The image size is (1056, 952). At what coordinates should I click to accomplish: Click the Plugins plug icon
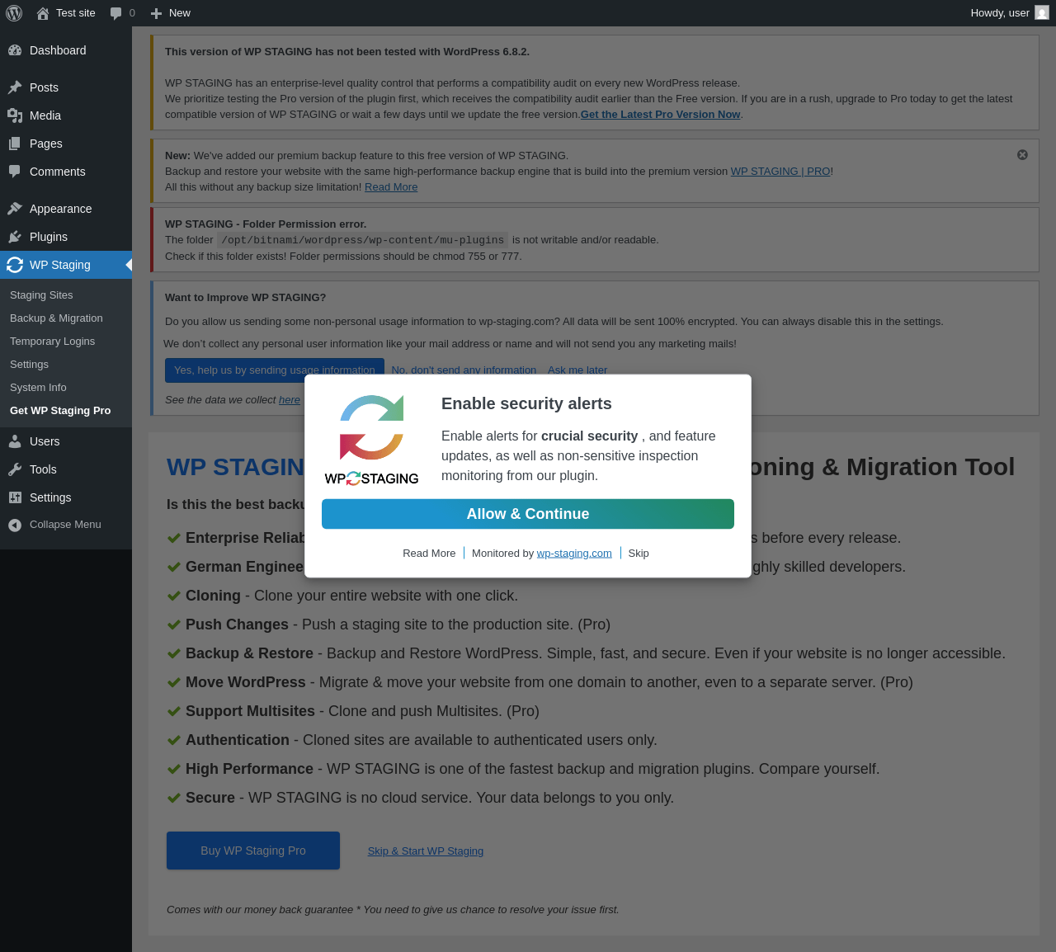[x=15, y=237]
